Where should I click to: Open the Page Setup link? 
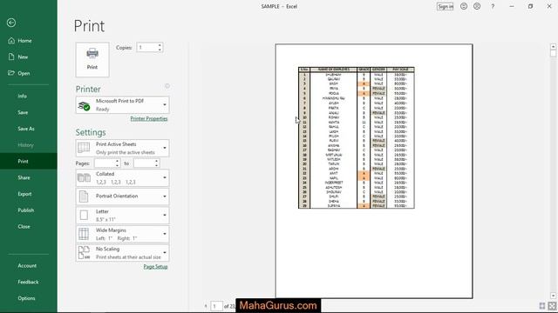(155, 267)
